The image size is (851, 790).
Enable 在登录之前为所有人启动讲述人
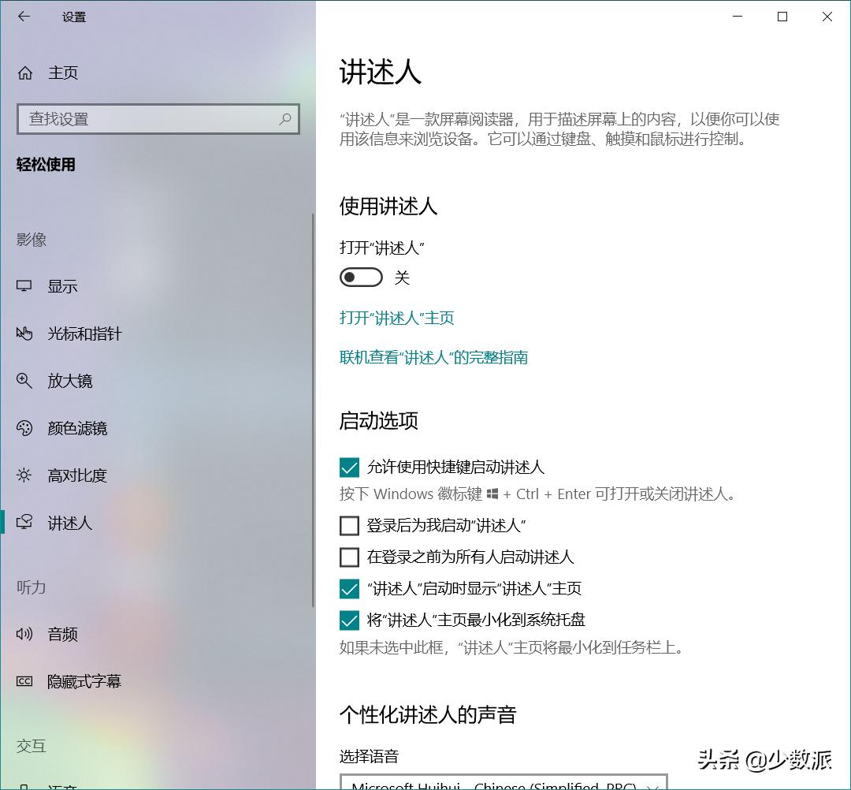(x=349, y=557)
